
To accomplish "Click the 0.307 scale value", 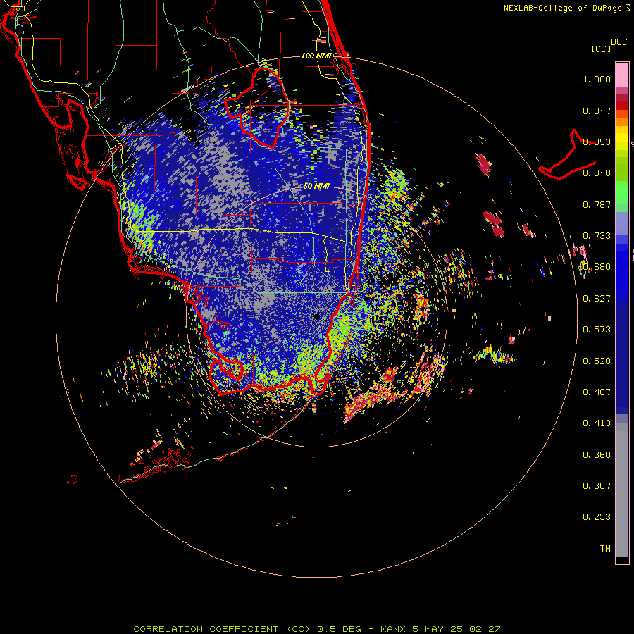I will pyautogui.click(x=597, y=485).
